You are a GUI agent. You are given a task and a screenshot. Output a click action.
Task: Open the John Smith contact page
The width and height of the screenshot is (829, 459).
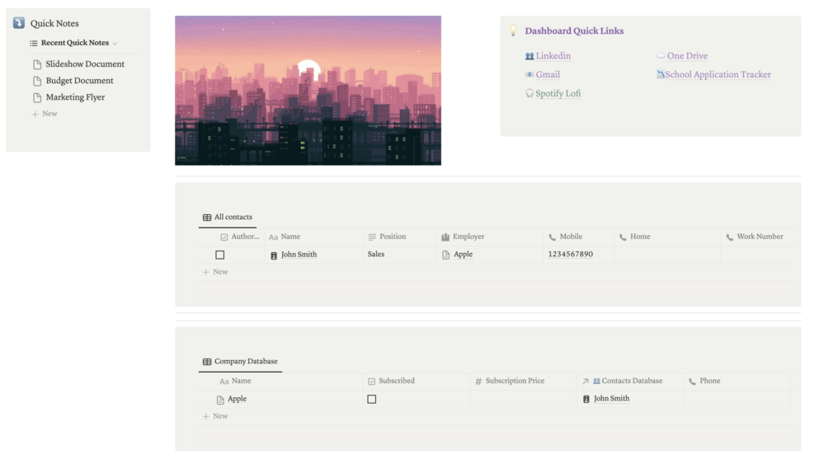pyautogui.click(x=299, y=255)
